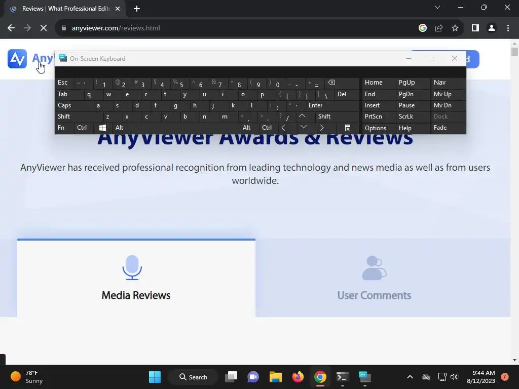The width and height of the screenshot is (519, 389).
Task: Open the Chat app from taskbar
Action: tap(253, 377)
